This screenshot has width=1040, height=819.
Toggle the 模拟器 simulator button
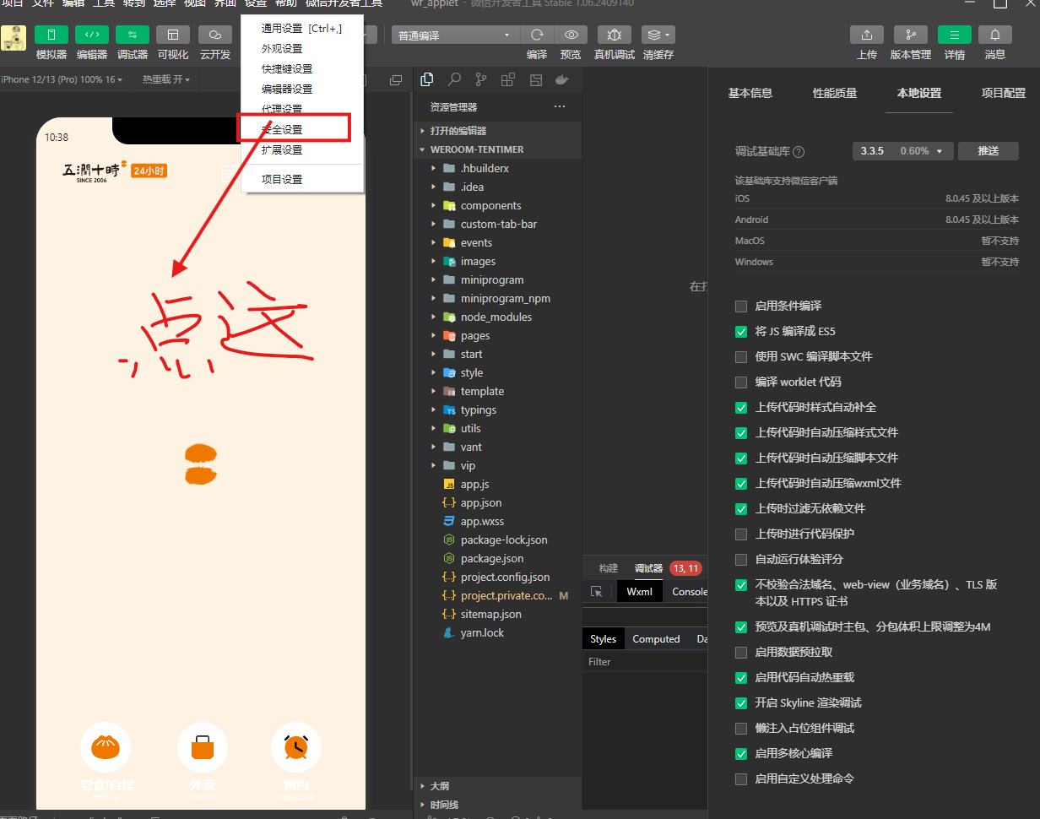51,35
